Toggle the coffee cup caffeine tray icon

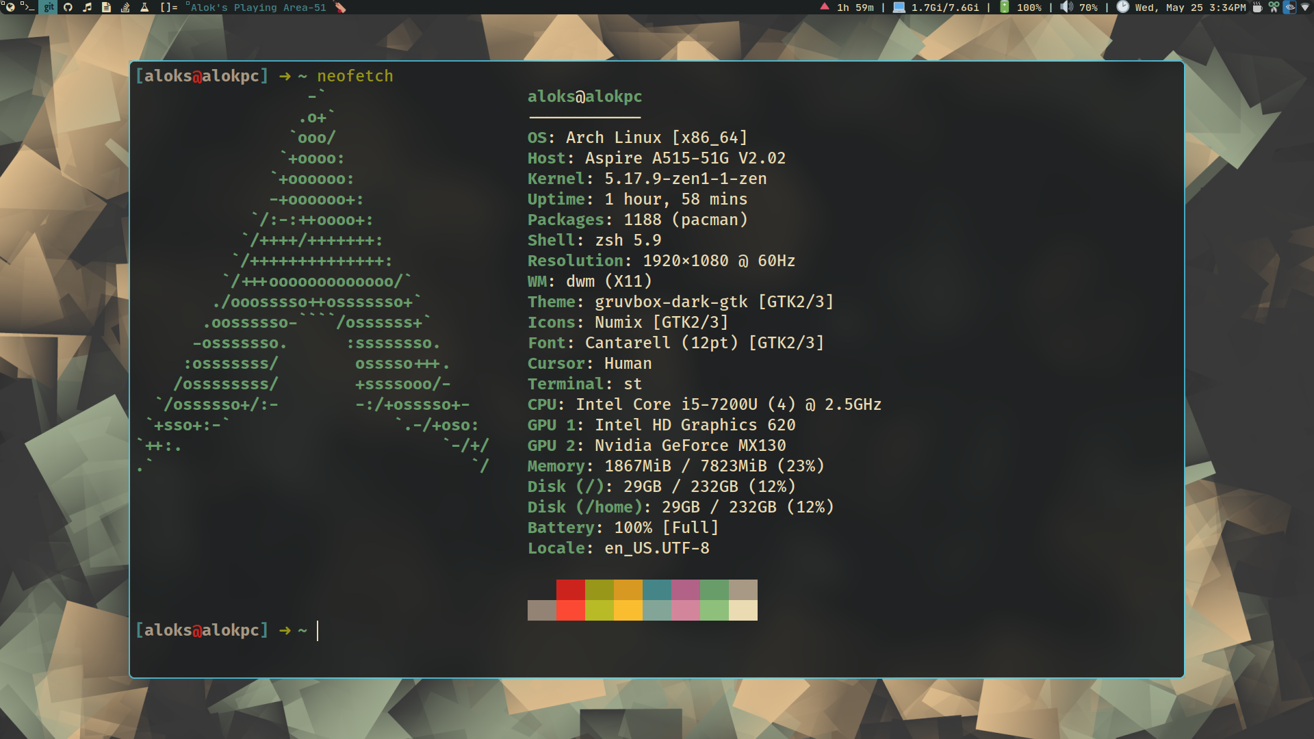[1257, 8]
